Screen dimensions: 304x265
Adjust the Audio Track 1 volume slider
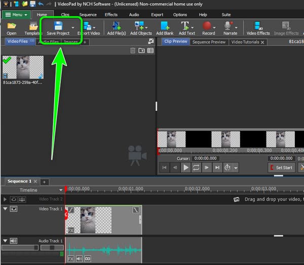pos(20,248)
